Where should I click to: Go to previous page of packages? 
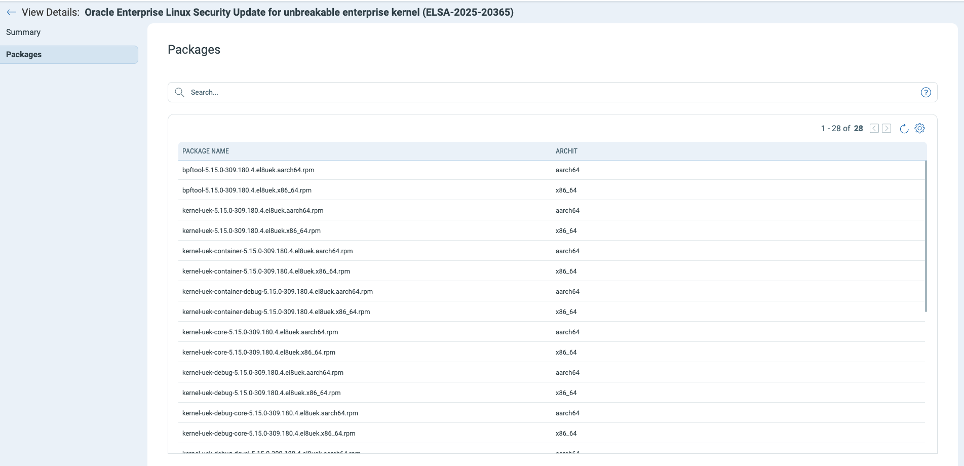(x=874, y=129)
